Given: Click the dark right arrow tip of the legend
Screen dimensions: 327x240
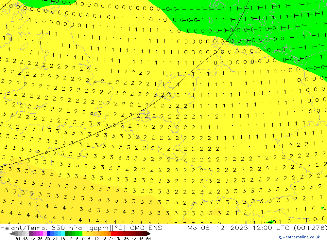Looking at the screenshot, I should tap(149, 234).
